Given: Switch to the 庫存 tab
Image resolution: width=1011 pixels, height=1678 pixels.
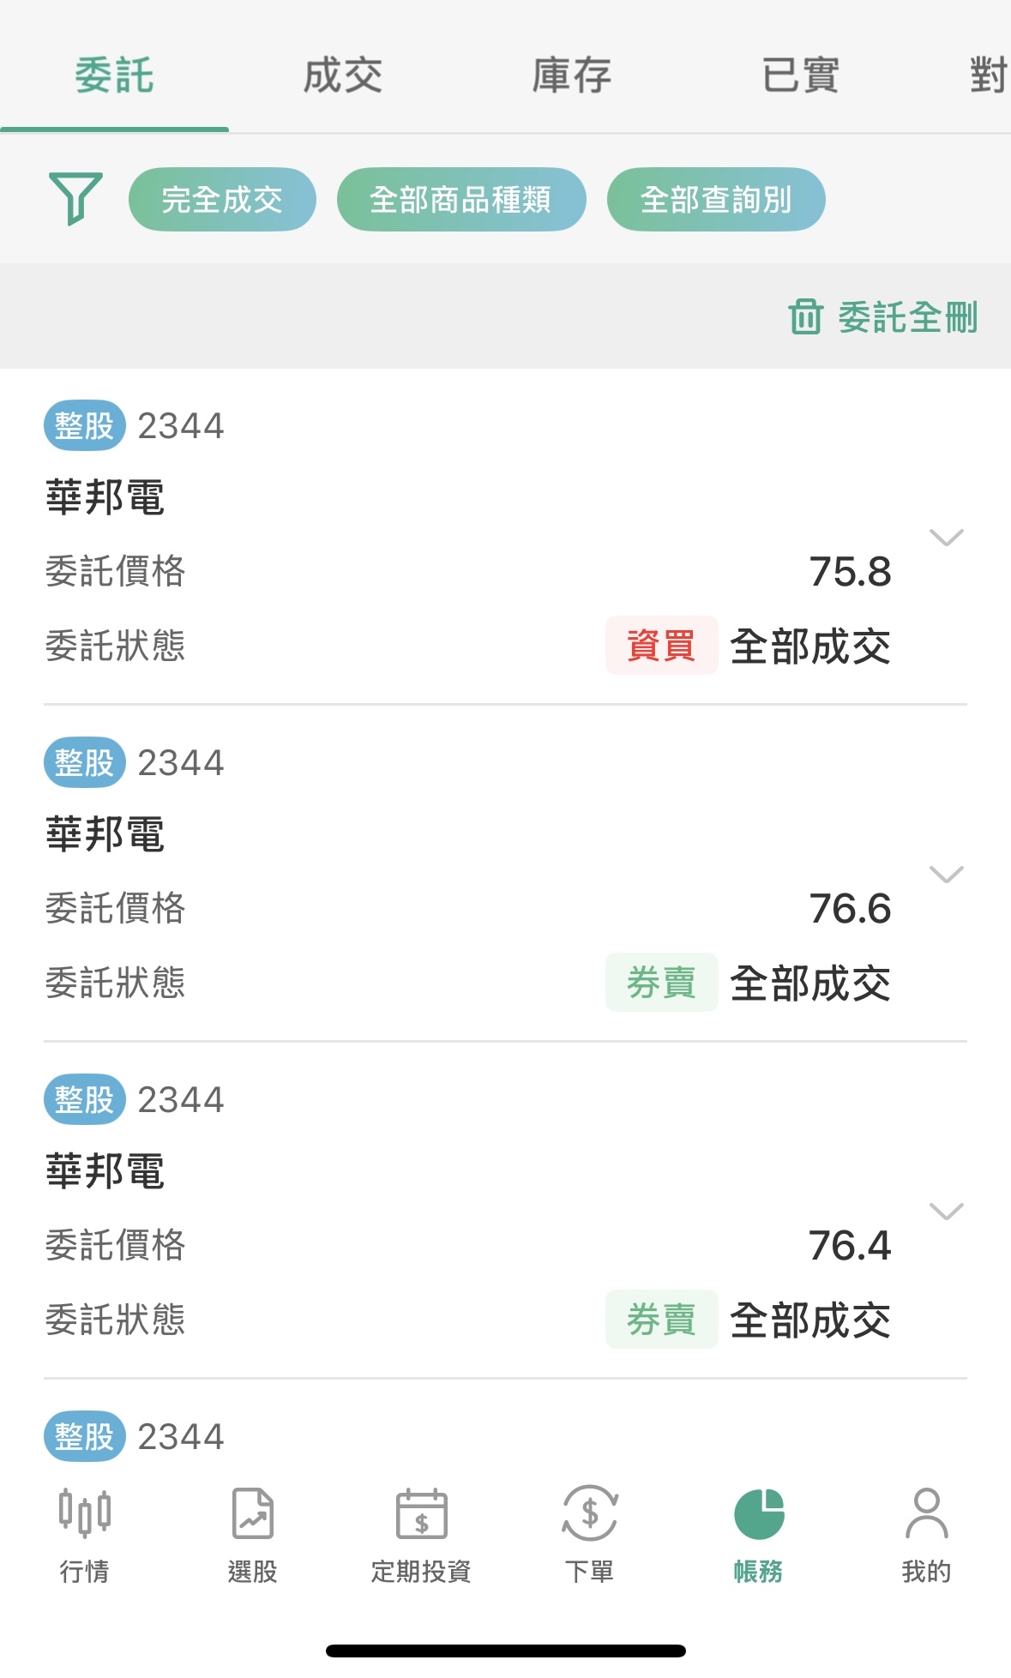Looking at the screenshot, I should 572,75.
